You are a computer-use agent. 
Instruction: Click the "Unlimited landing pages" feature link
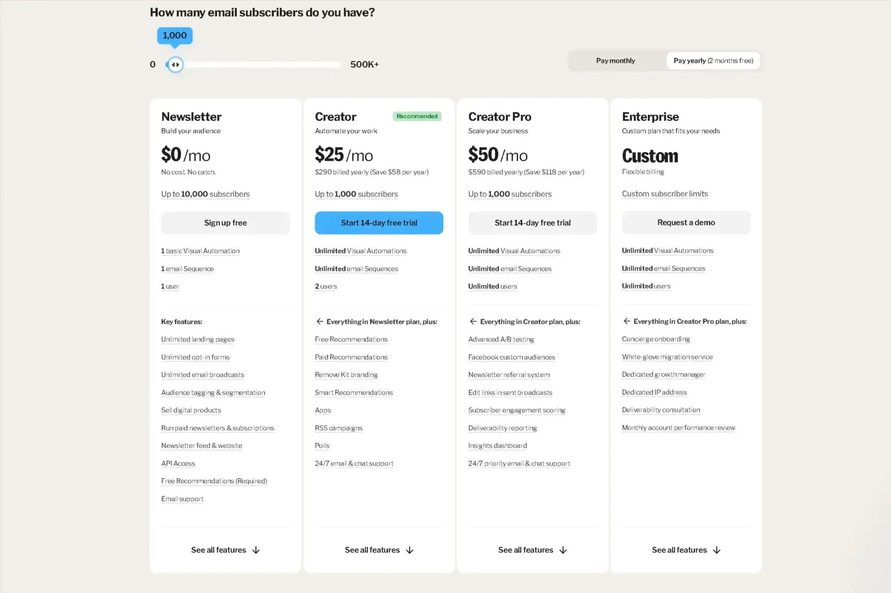[197, 339]
